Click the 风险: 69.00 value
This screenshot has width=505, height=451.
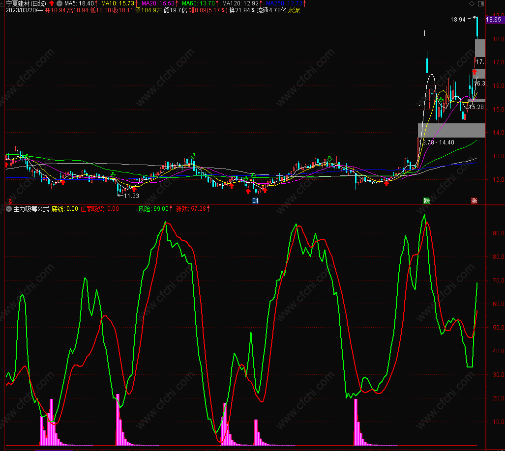click(x=153, y=209)
